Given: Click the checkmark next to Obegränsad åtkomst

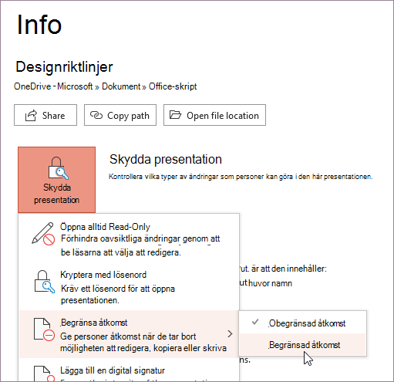Looking at the screenshot, I should 255,322.
